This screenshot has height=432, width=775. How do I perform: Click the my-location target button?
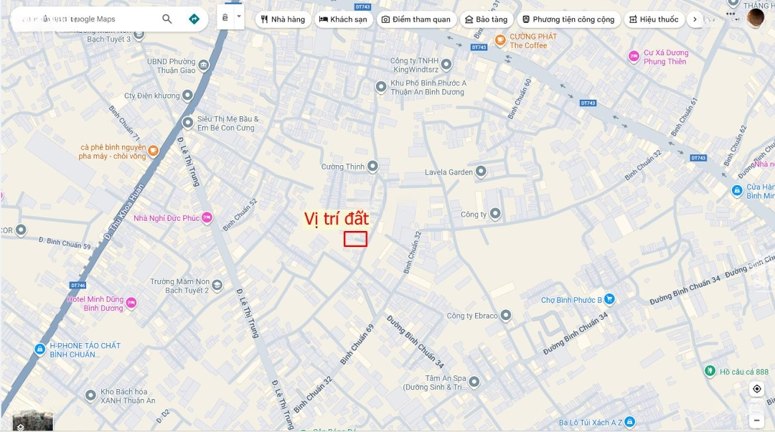[x=757, y=389]
